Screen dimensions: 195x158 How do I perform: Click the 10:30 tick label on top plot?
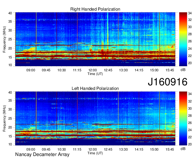[x=62, y=70]
